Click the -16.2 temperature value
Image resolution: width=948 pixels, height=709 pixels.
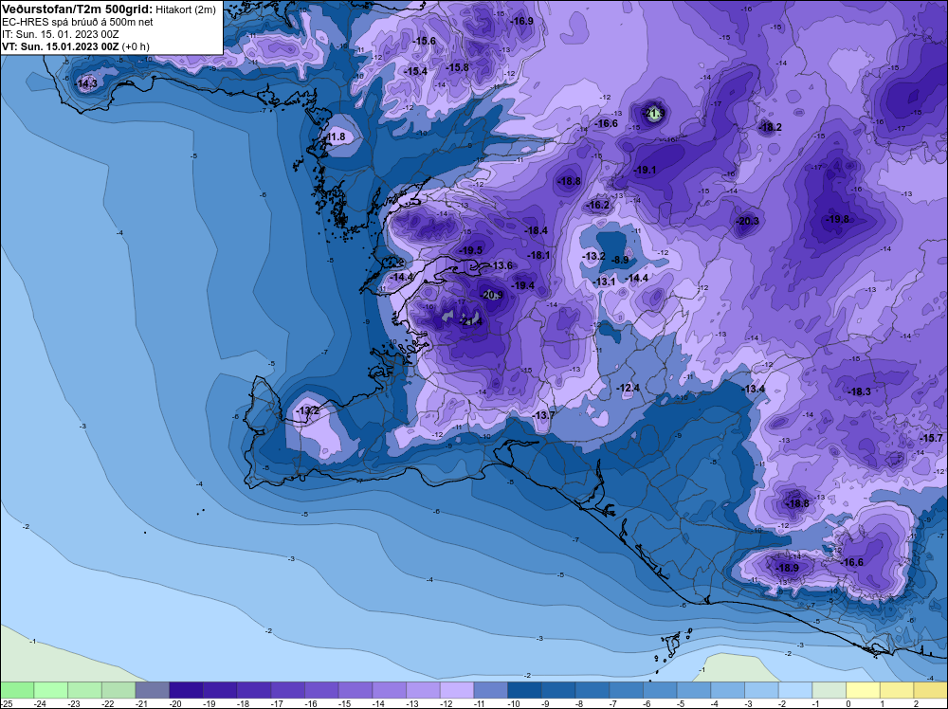pos(598,206)
